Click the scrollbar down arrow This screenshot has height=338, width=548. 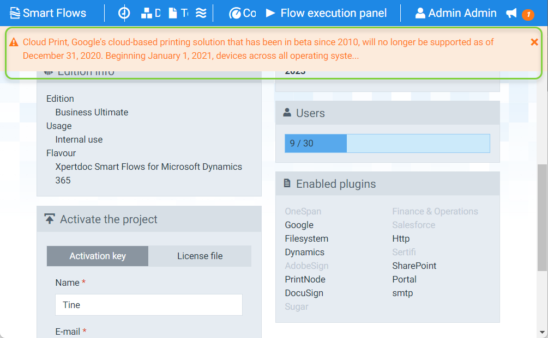tap(542, 333)
